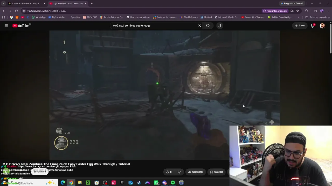The width and height of the screenshot is (332, 186).
Task: Open the Untitled bookmark
Action: tap(206, 17)
